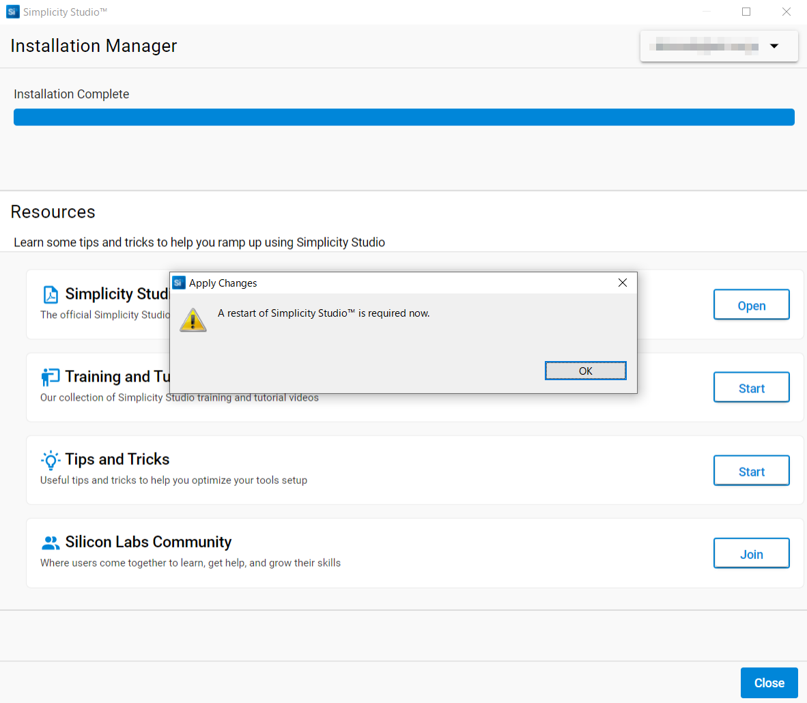The image size is (807, 703).
Task: Click the Si icon in Apply Changes title bar
Action: (179, 283)
